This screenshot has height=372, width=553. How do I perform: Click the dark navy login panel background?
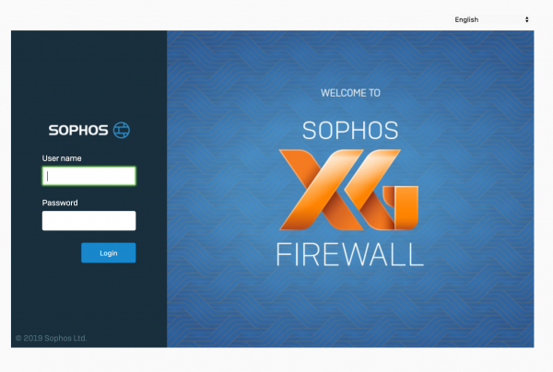click(x=88, y=77)
